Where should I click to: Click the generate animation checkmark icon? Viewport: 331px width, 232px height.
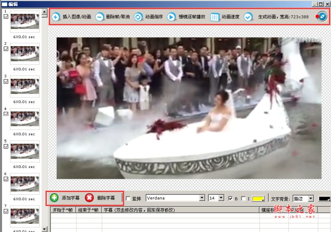click(x=248, y=17)
